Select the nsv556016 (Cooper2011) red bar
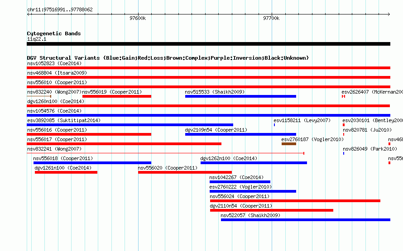The width and height of the screenshot is (403, 251). click(89, 134)
